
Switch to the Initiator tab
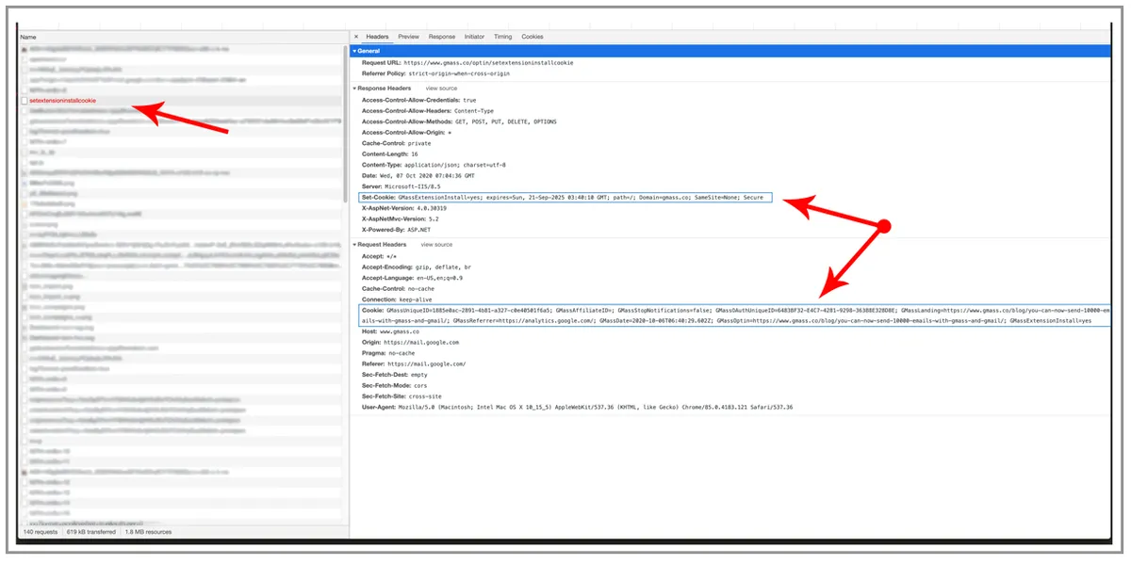[x=474, y=37]
